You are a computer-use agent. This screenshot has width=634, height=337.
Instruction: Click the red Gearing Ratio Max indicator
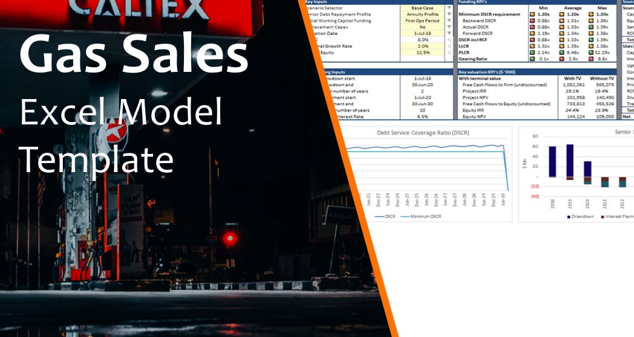click(x=591, y=59)
